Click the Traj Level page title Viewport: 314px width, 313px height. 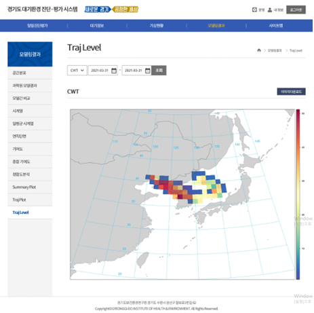pyautogui.click(x=84, y=48)
